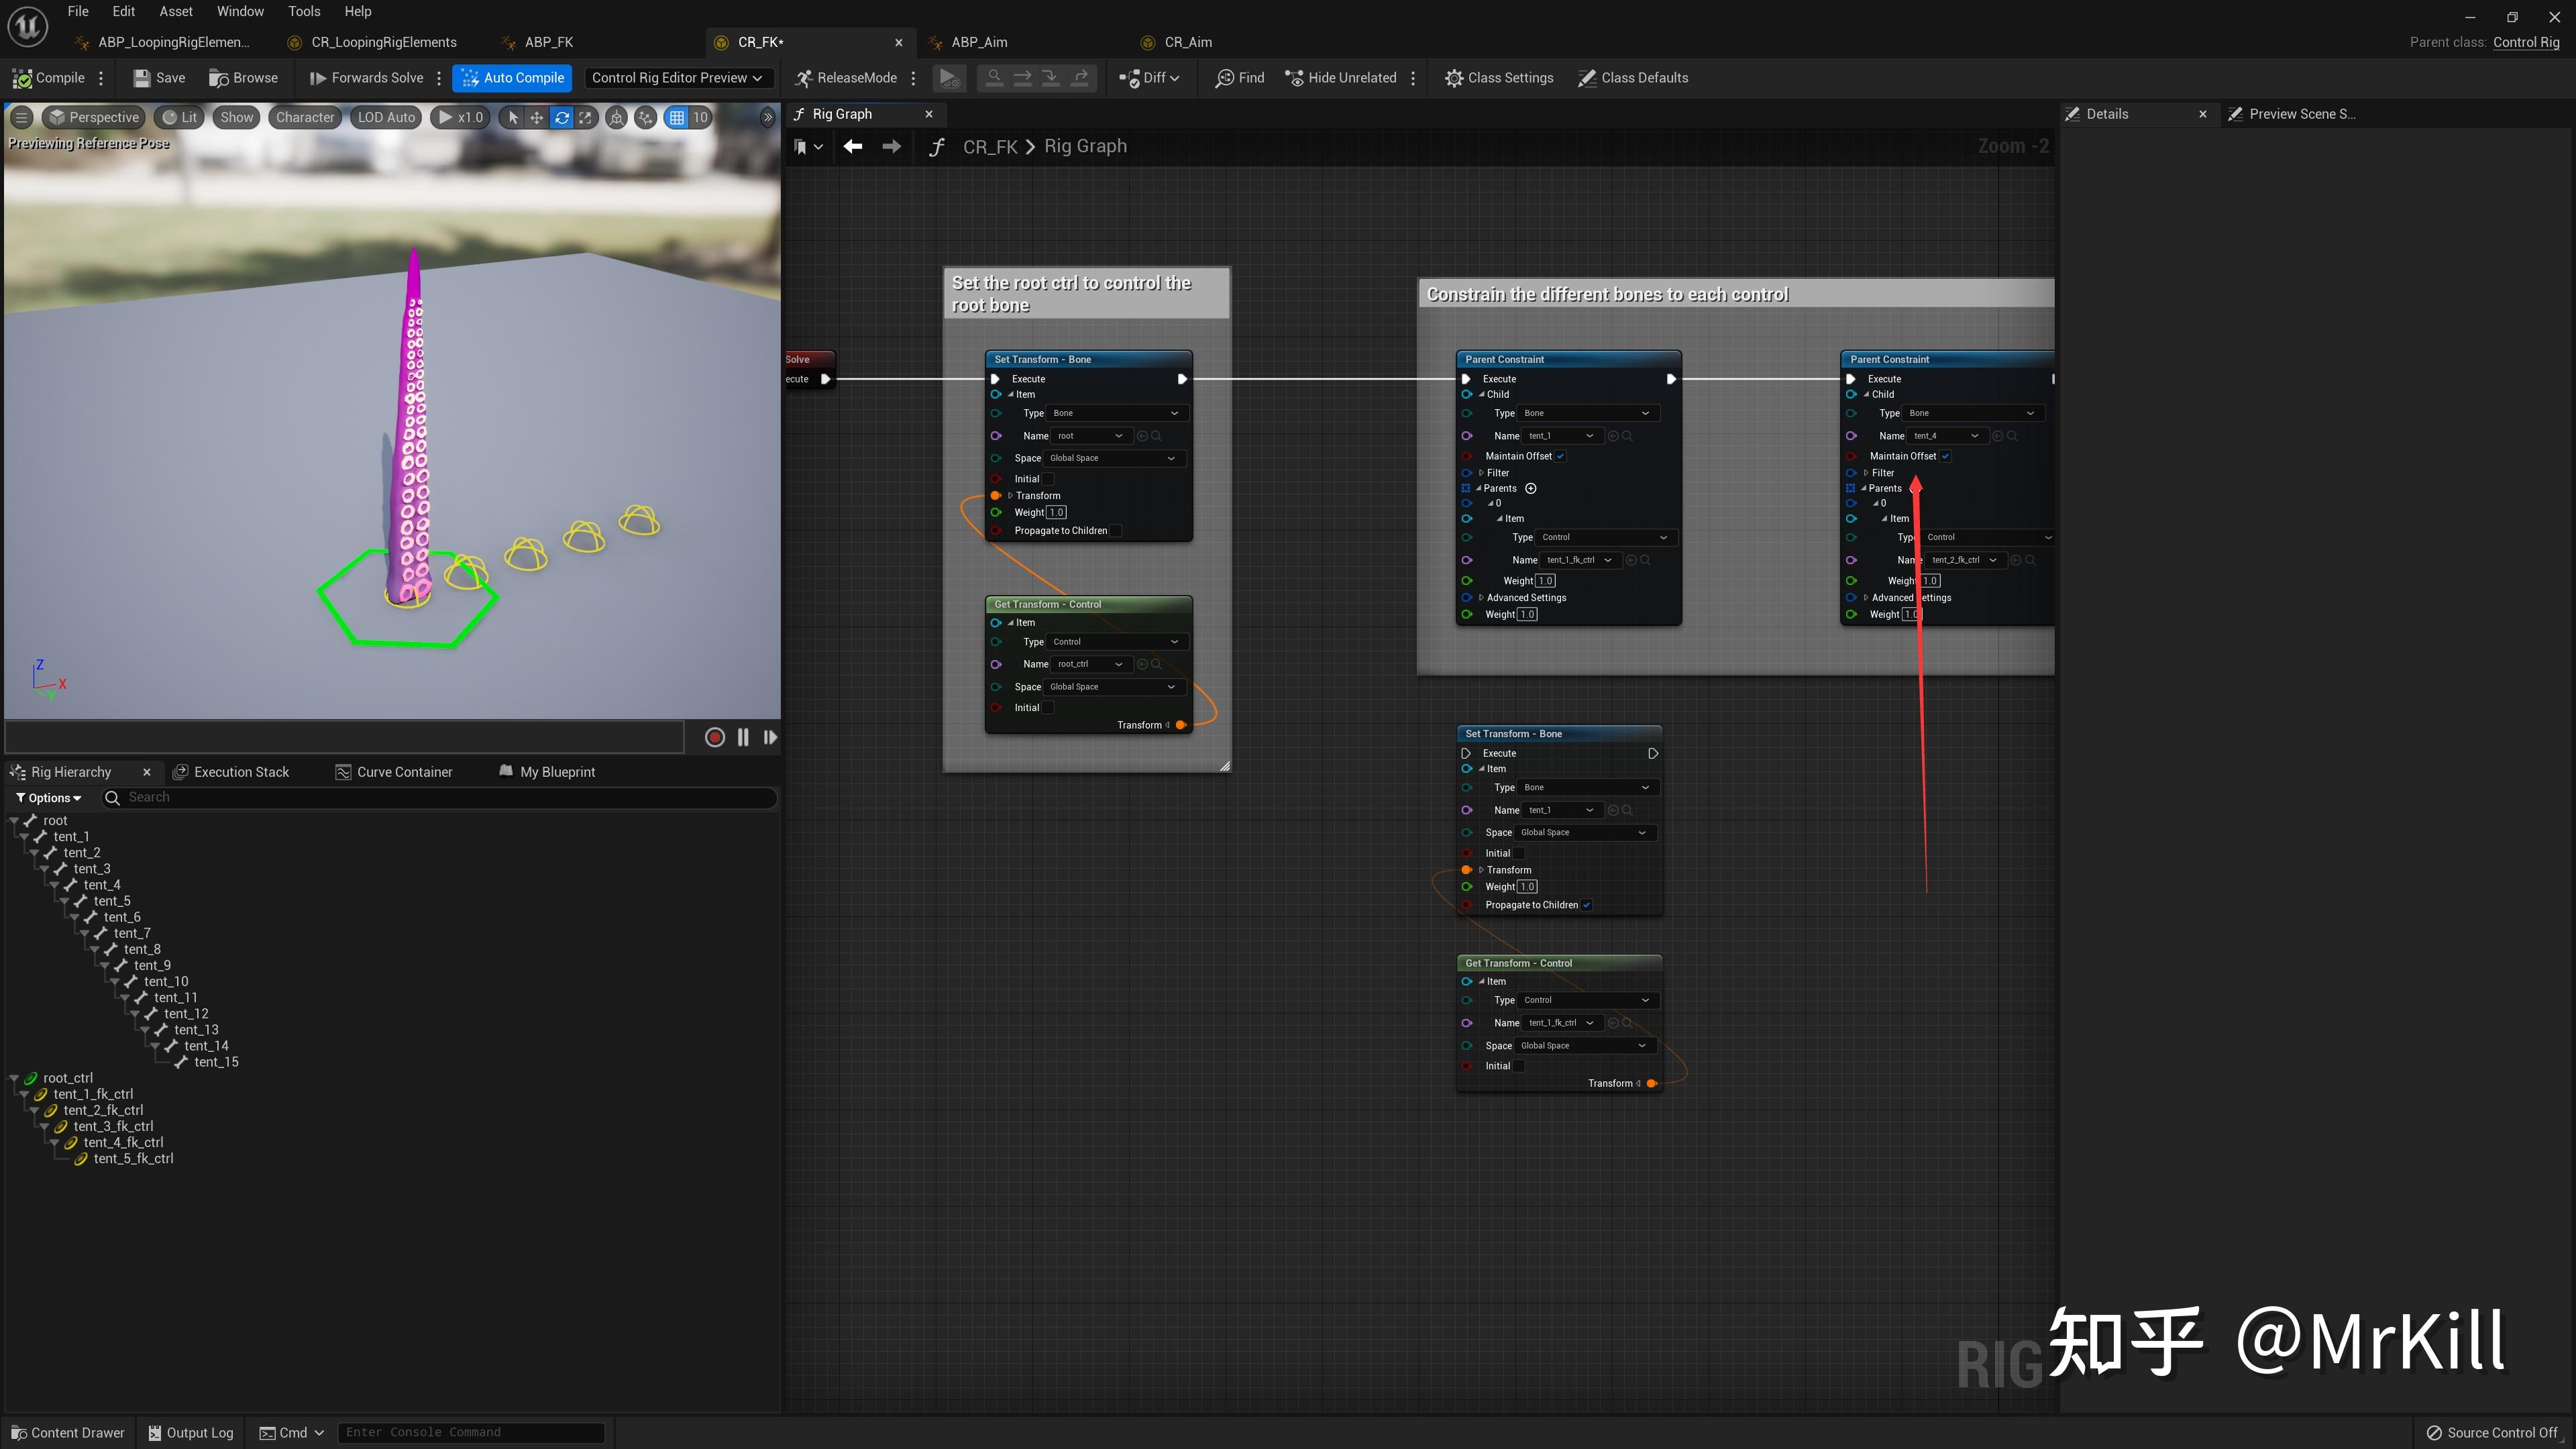Toggle Auto Compile button
This screenshot has width=2576, height=1449.
point(512,78)
